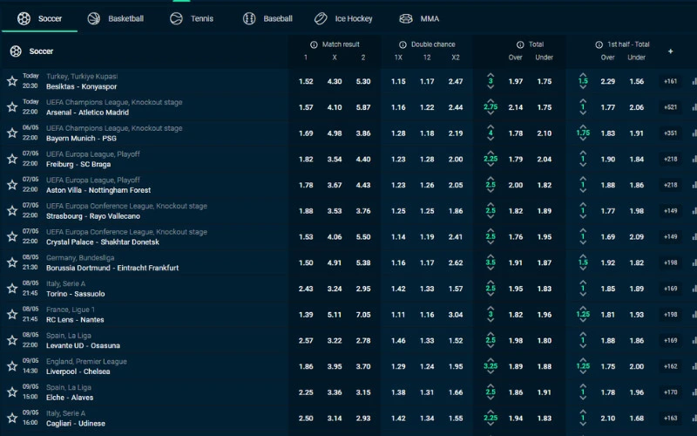Raise 1st half total for Borussia Dortmund row
The image size is (697, 436).
click(x=583, y=256)
